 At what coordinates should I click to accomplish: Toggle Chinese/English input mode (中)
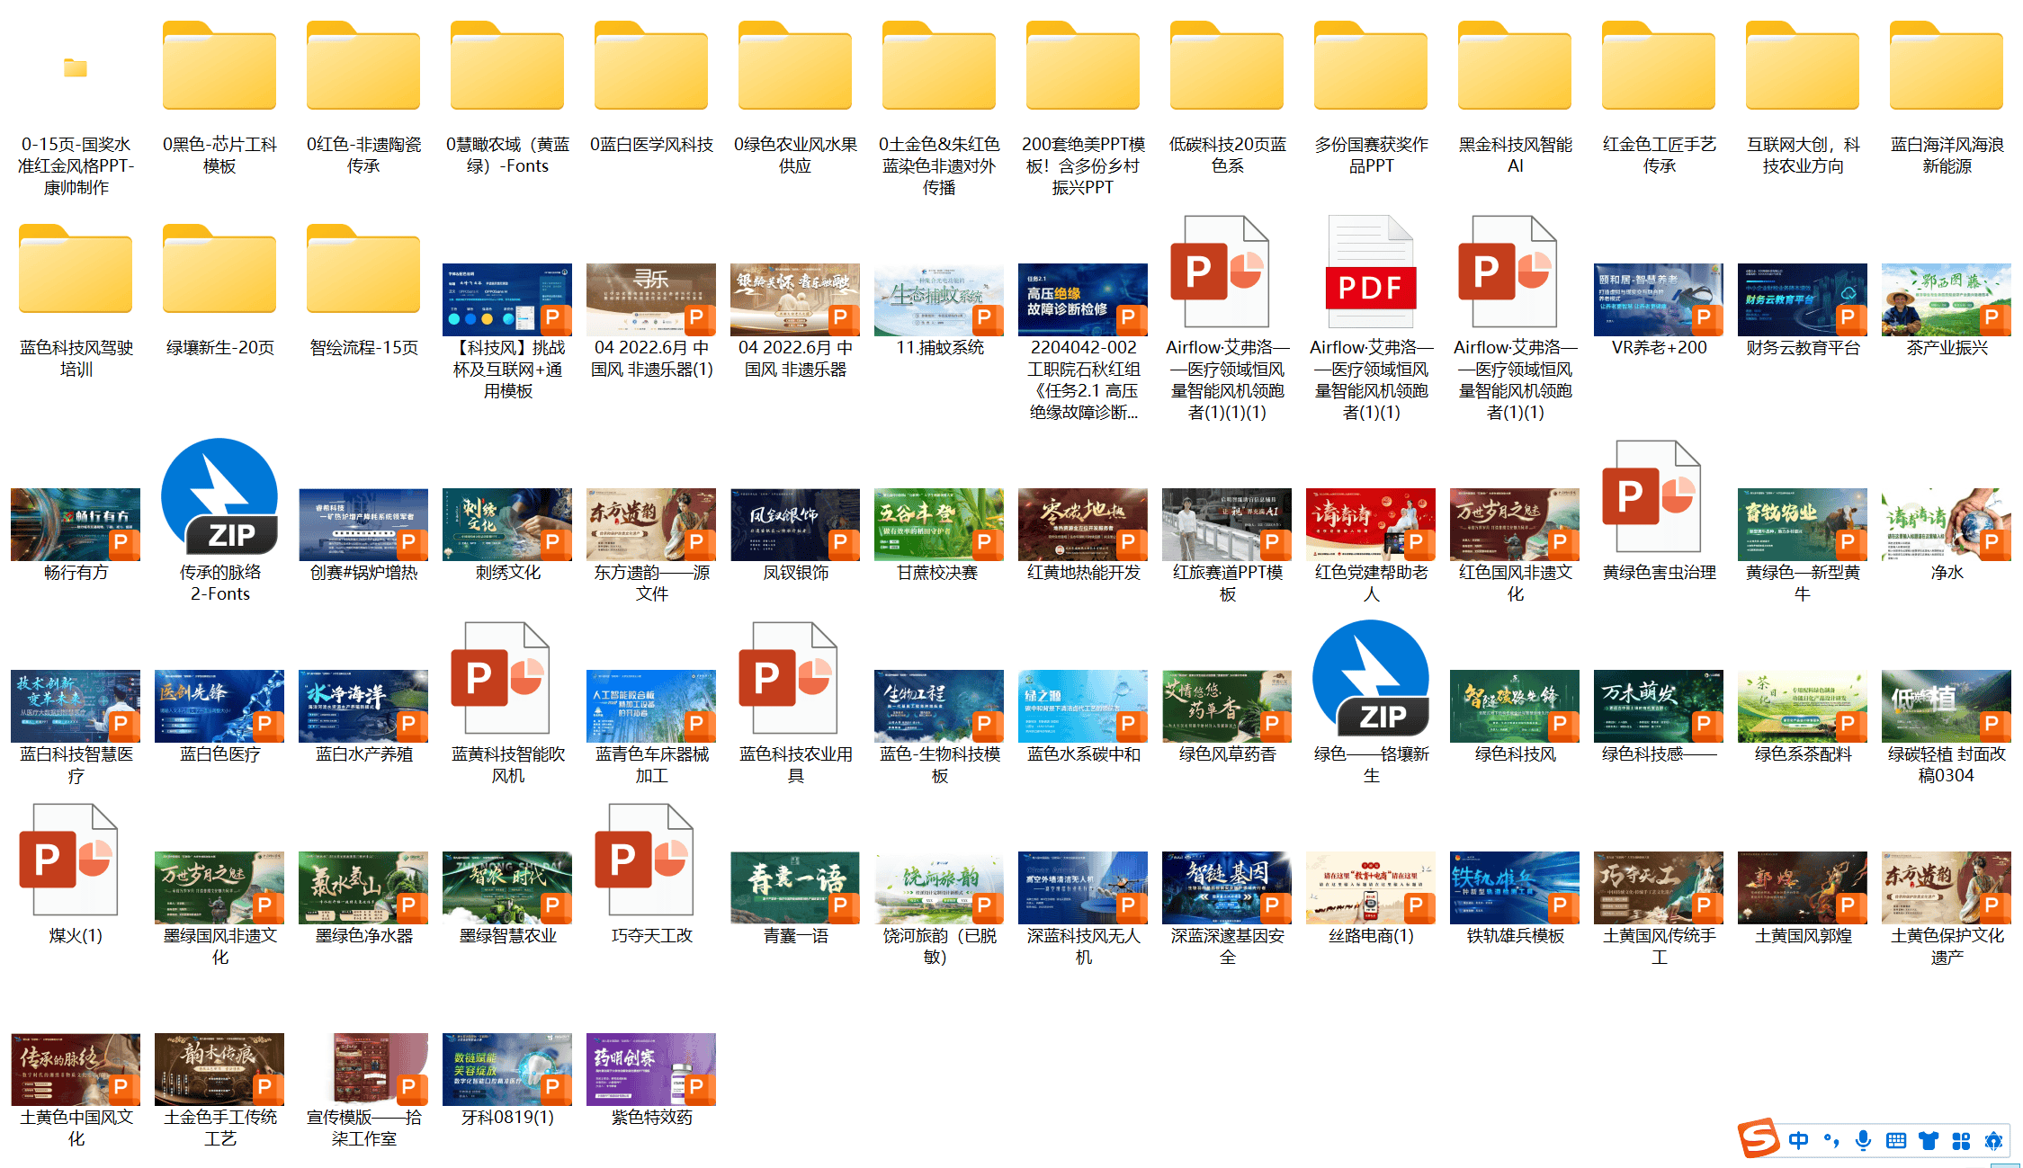coord(1799,1141)
